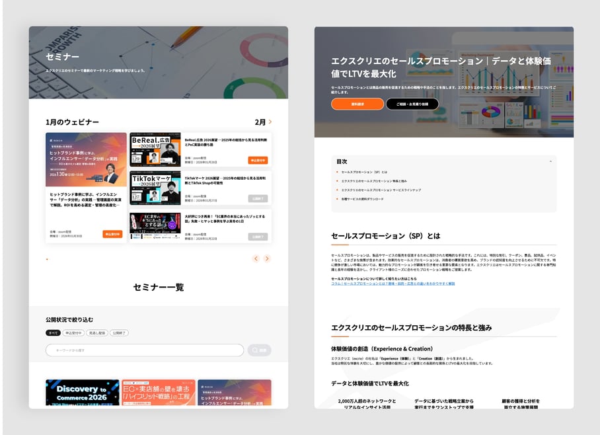
Task: Click the next arrow in webinar carousel
Action: (x=267, y=258)
